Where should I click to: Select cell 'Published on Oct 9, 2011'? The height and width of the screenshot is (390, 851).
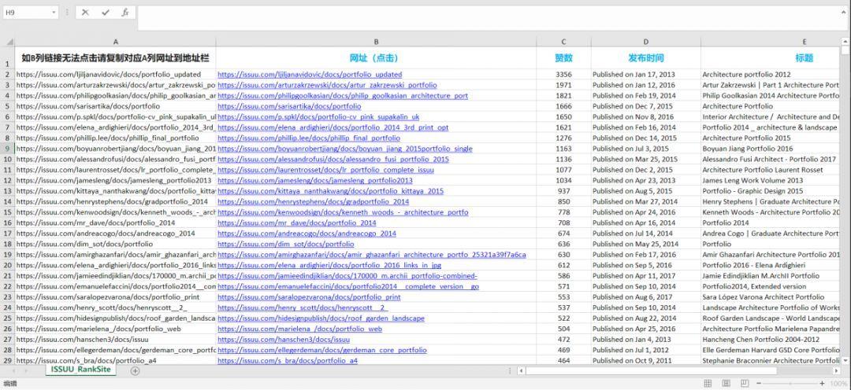pyautogui.click(x=646, y=360)
